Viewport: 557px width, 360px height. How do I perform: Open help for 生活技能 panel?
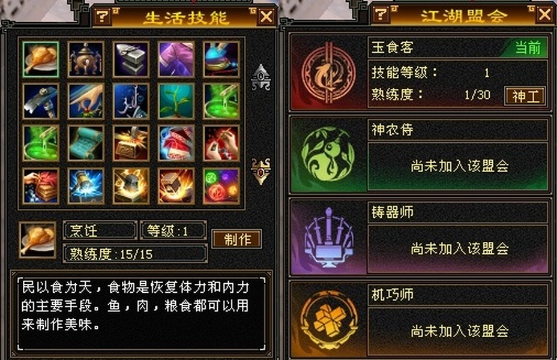[102, 16]
